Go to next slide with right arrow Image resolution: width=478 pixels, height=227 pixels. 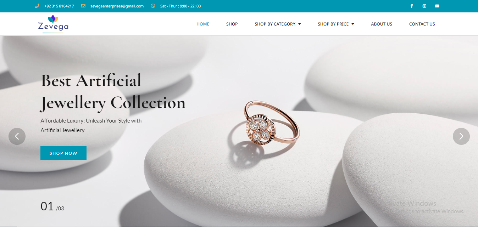(x=461, y=136)
